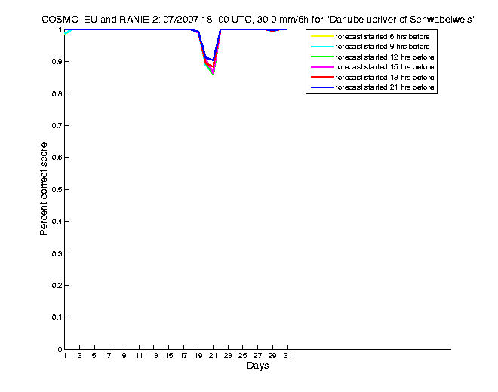The image size is (498, 392).
Task: Click legend entry 'forecast started 15 hrs before'
Action: click(385, 67)
